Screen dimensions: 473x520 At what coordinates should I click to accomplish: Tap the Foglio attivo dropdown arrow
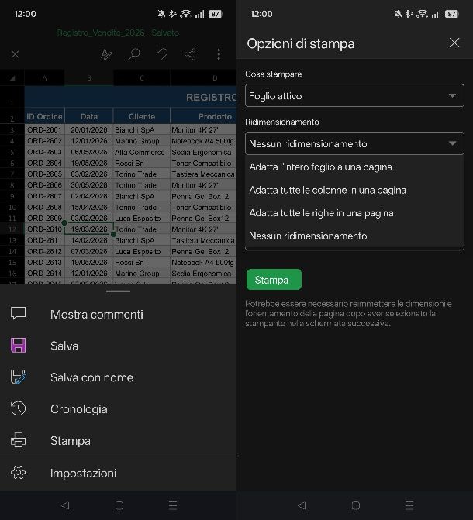coord(452,95)
